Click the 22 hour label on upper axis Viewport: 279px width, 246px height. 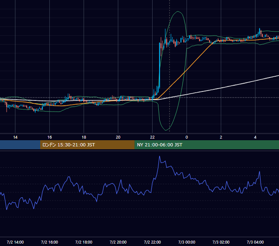tap(152, 137)
